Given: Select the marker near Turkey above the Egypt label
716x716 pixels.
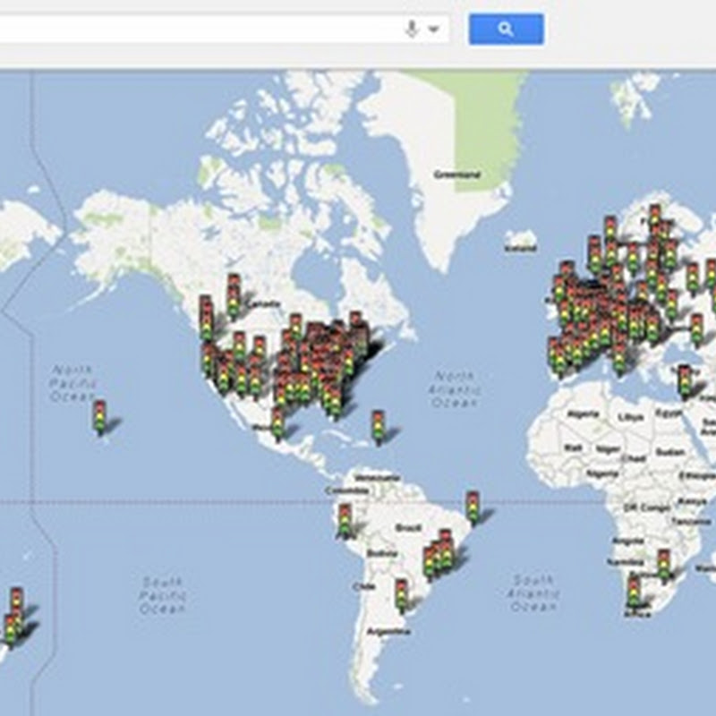Looking at the screenshot, I should (x=685, y=382).
